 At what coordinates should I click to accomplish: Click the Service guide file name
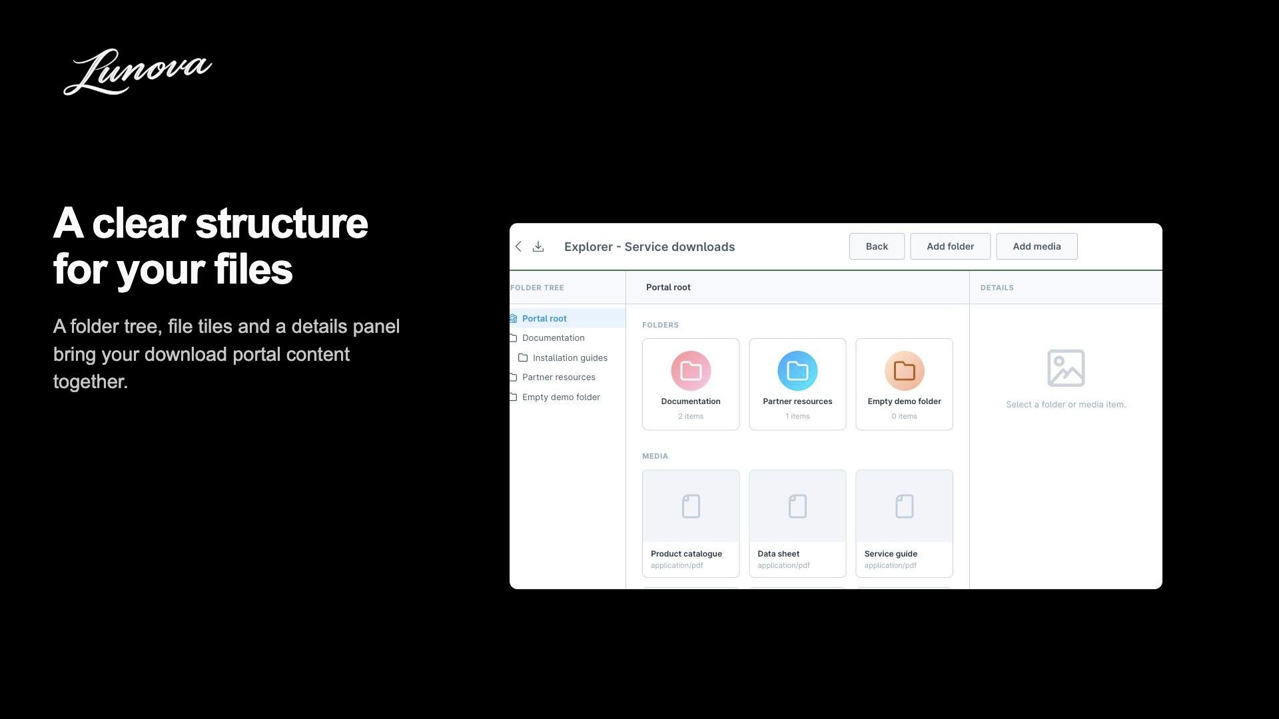point(891,554)
